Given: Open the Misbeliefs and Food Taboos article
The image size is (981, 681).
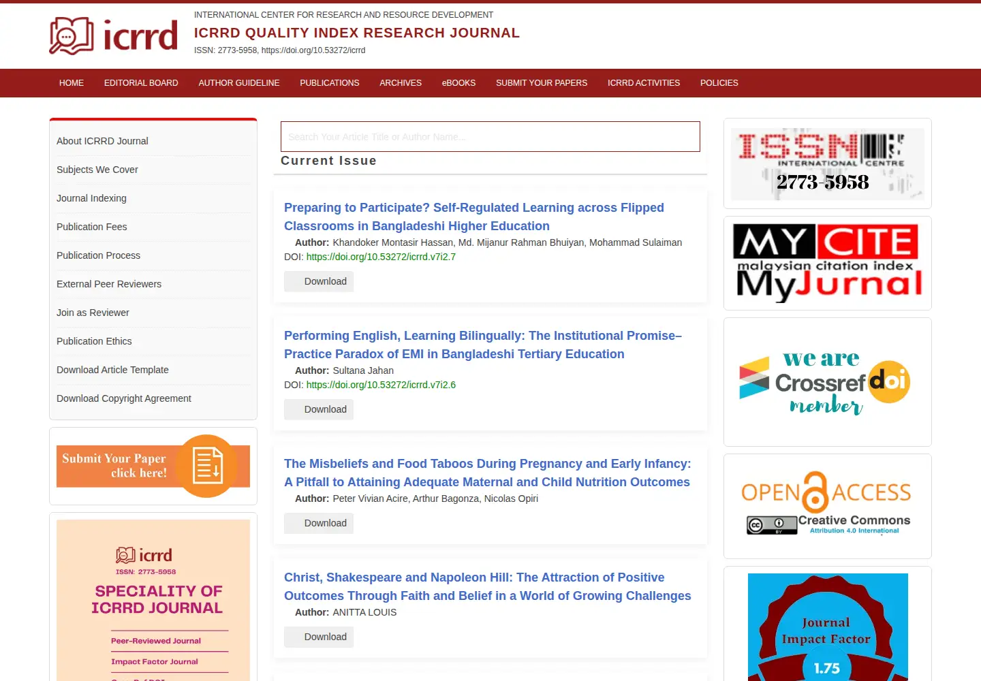Looking at the screenshot, I should point(487,473).
